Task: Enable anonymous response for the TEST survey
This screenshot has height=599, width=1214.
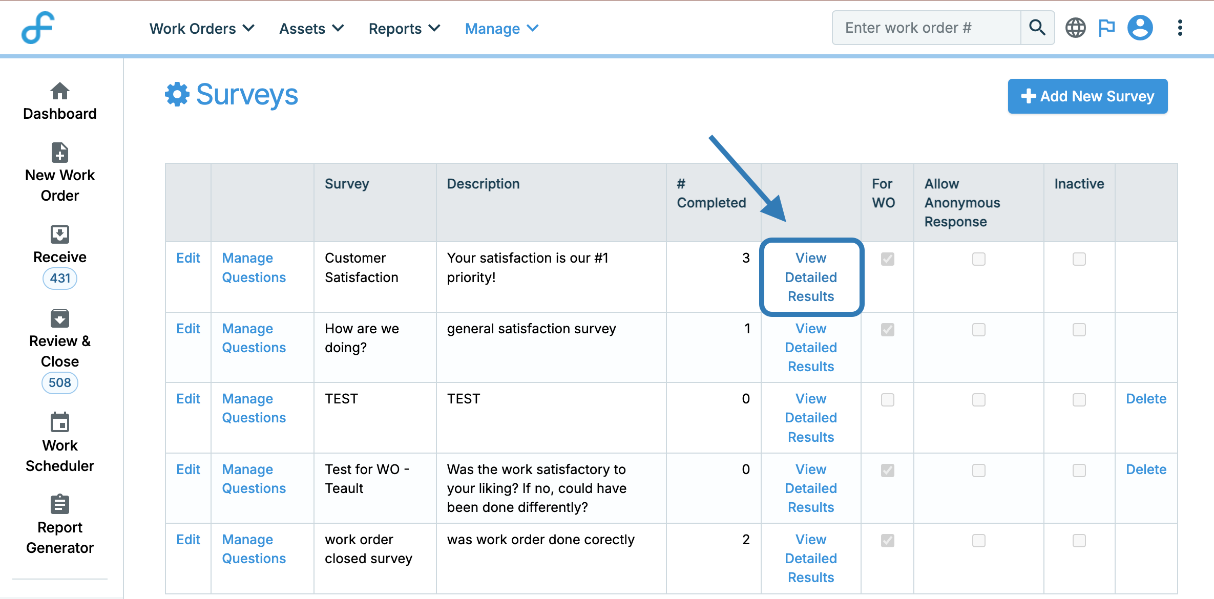Action: tap(978, 400)
